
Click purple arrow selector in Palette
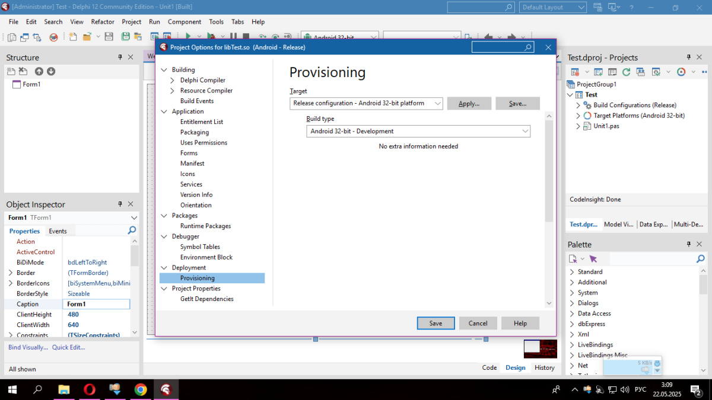pyautogui.click(x=593, y=259)
